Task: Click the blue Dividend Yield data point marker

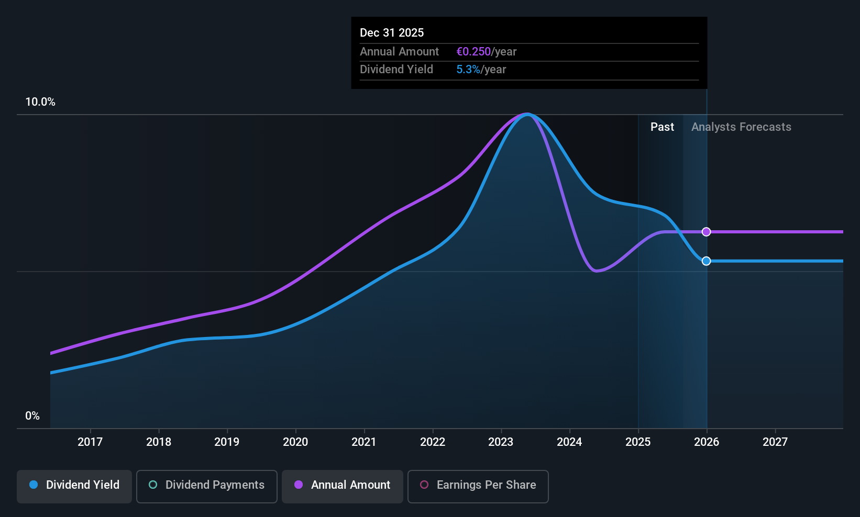Action: [x=707, y=261]
